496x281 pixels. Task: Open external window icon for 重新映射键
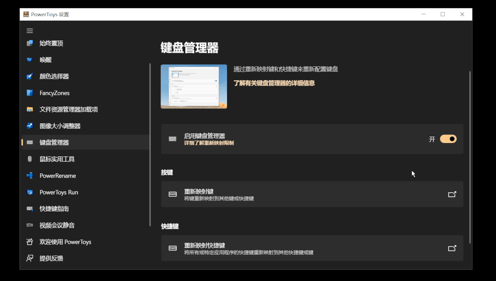point(452,194)
